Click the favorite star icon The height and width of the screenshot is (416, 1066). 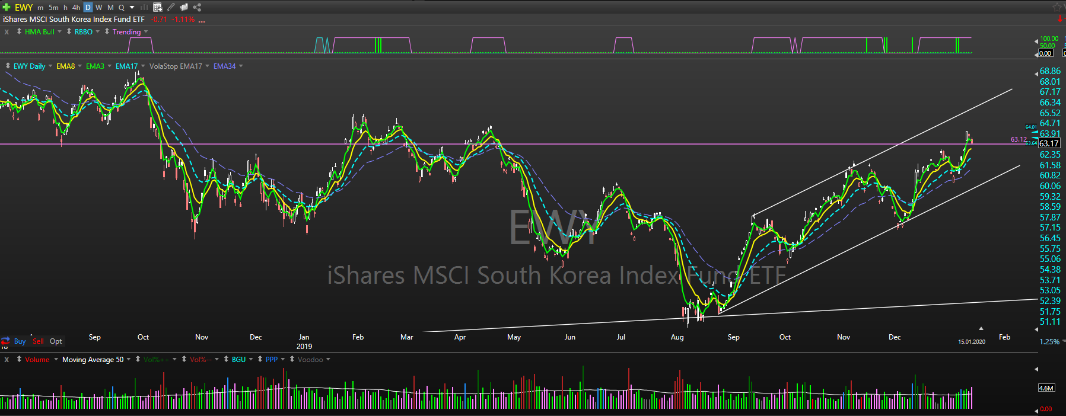tap(1057, 7)
